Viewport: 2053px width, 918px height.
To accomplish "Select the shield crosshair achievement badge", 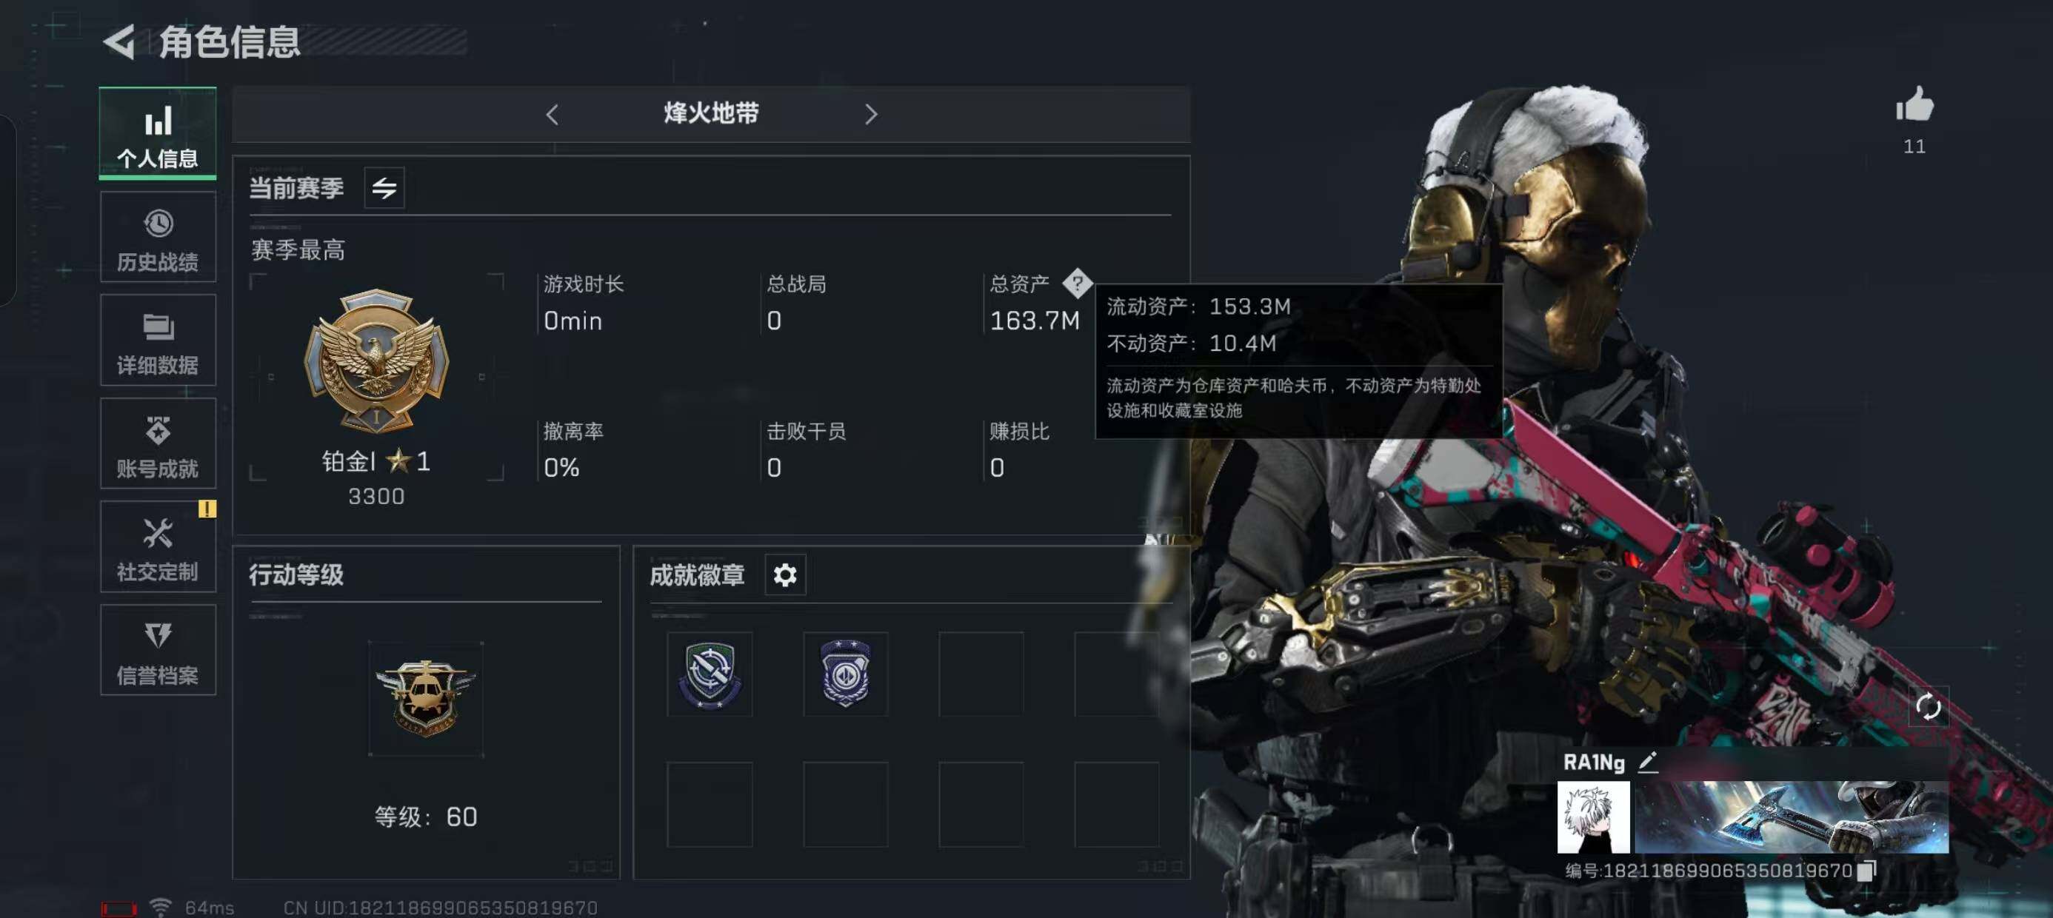I will [710, 674].
